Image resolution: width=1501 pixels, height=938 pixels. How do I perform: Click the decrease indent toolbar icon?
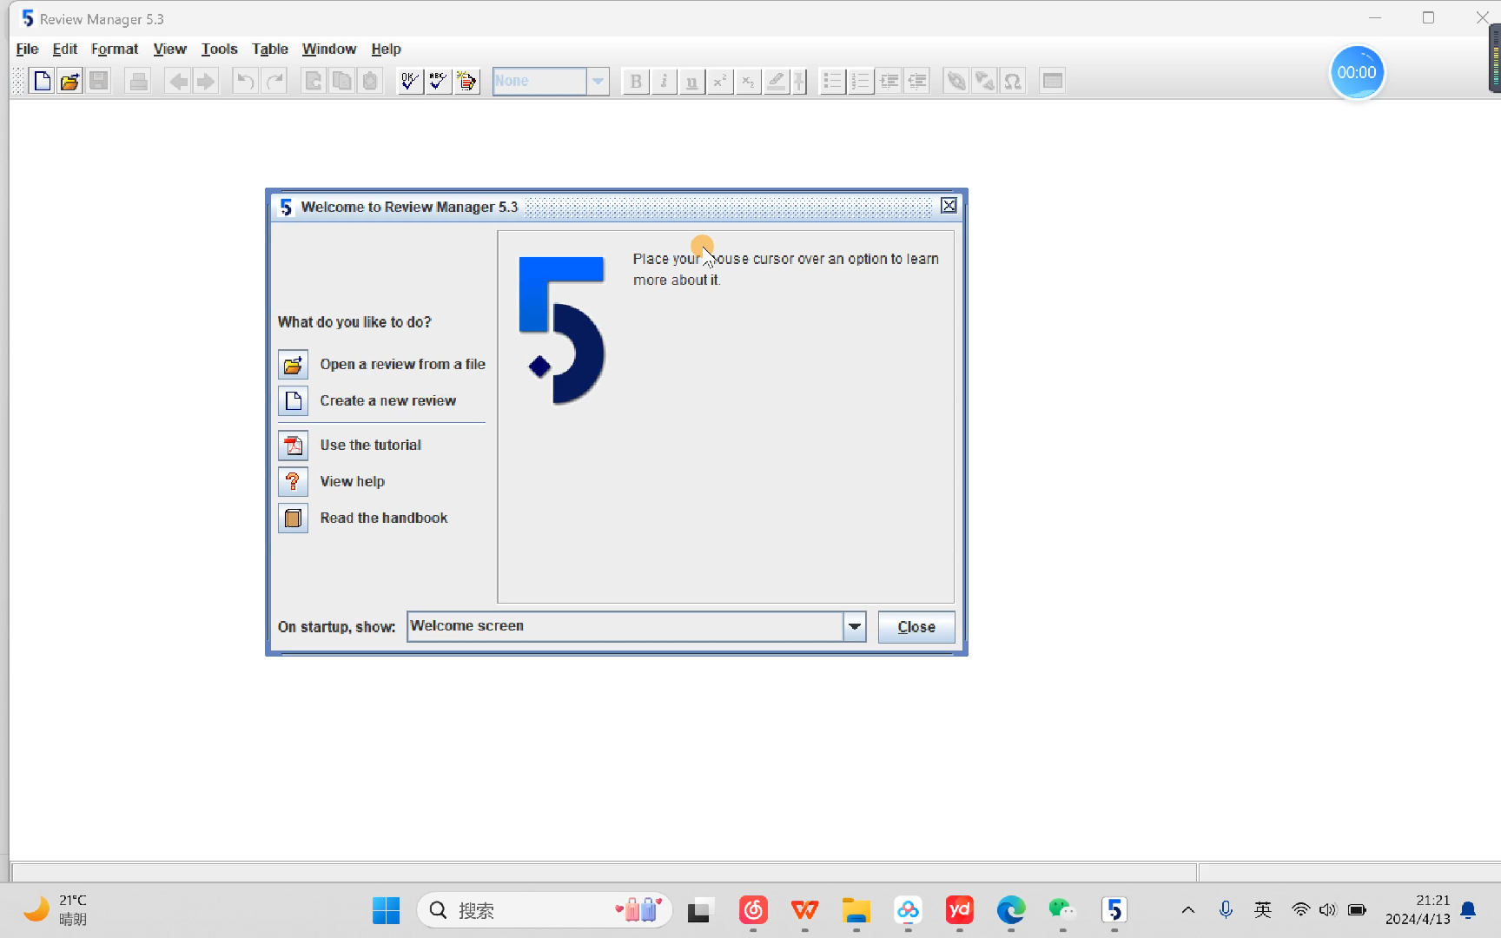(917, 81)
